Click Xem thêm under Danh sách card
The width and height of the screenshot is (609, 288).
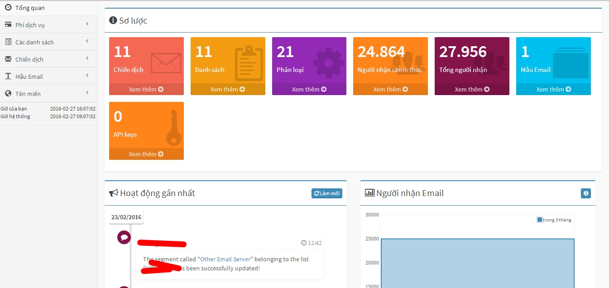(x=228, y=89)
